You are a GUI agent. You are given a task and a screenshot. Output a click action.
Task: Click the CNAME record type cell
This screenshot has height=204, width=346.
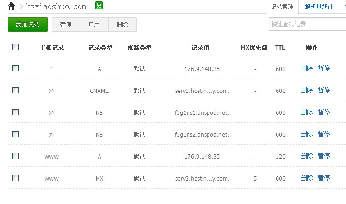click(99, 91)
